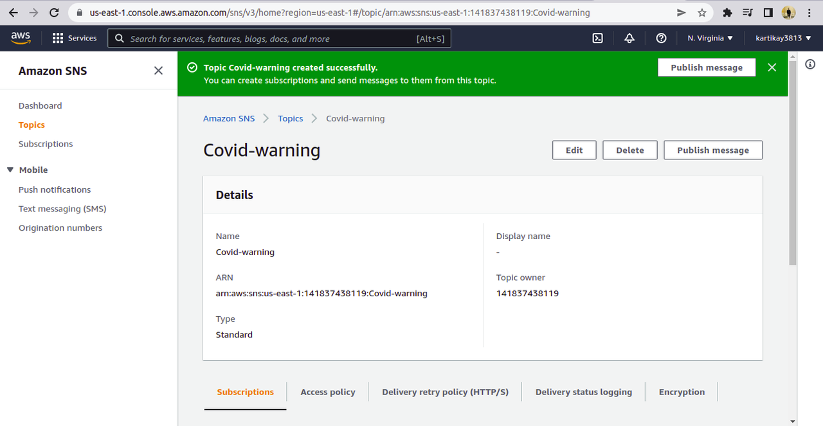Open the kartikay3813 account dropdown
823x426 pixels.
pyautogui.click(x=784, y=39)
